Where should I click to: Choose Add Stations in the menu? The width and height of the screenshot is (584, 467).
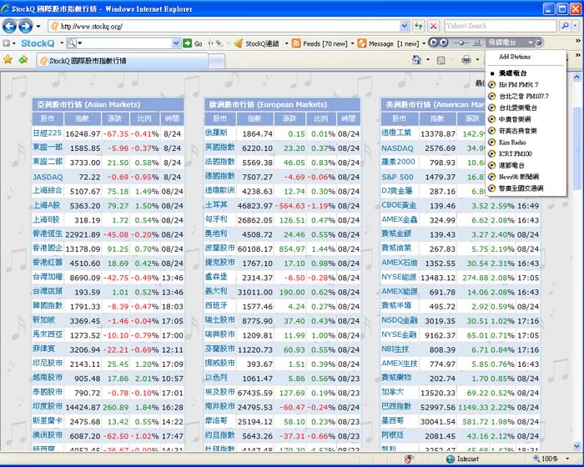pos(514,57)
